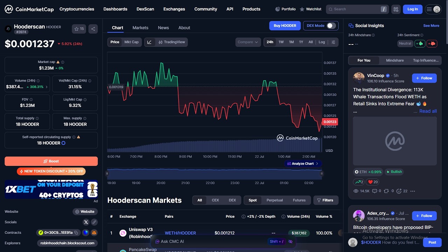Click the blue shield wallet icon
Viewport: 448px width, 252px height.
86,232
